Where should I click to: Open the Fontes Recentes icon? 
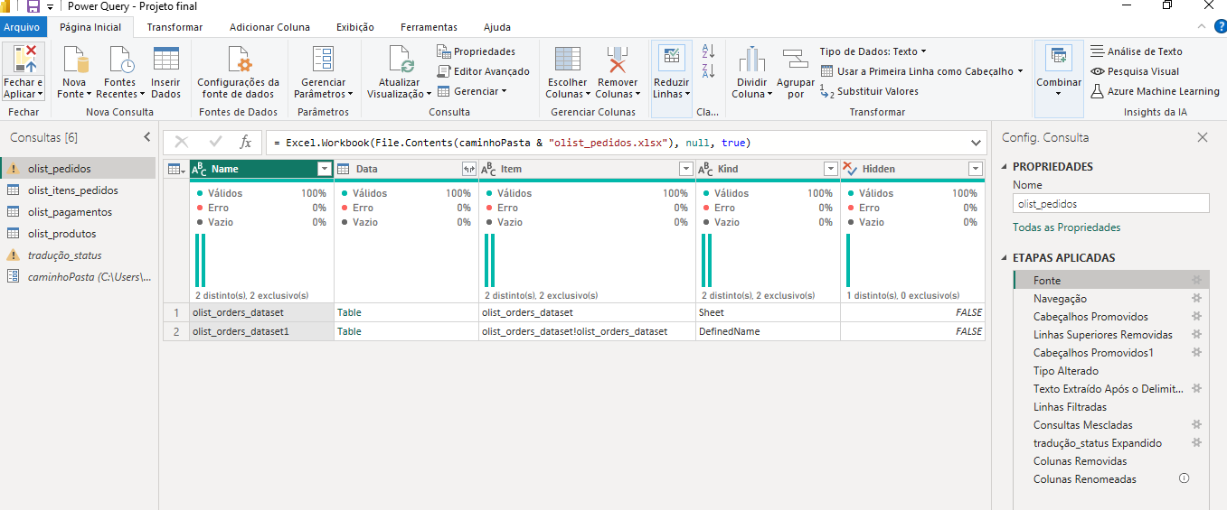point(120,60)
